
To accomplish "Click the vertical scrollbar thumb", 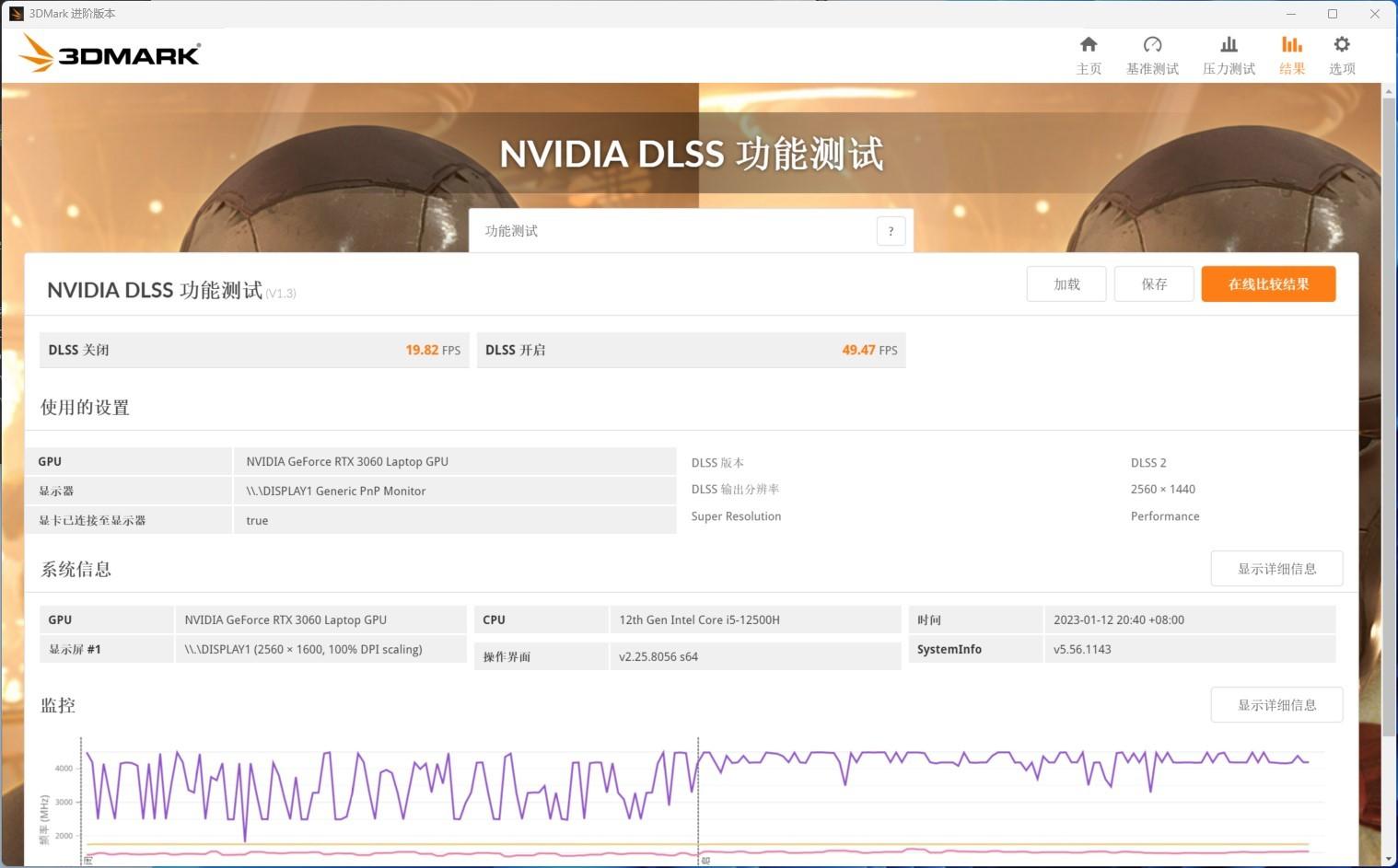I will (1389, 414).
